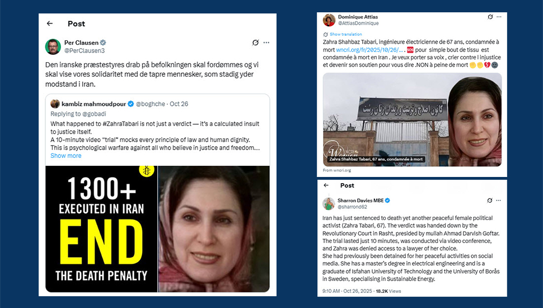This screenshot has height=308, width=543.
Task: Click Sharron Davies profile avatar
Action: (329, 203)
